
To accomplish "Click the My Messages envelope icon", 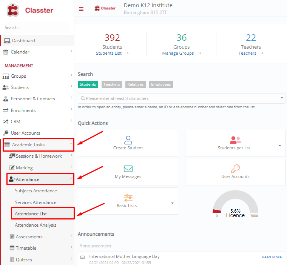I will (128, 169).
